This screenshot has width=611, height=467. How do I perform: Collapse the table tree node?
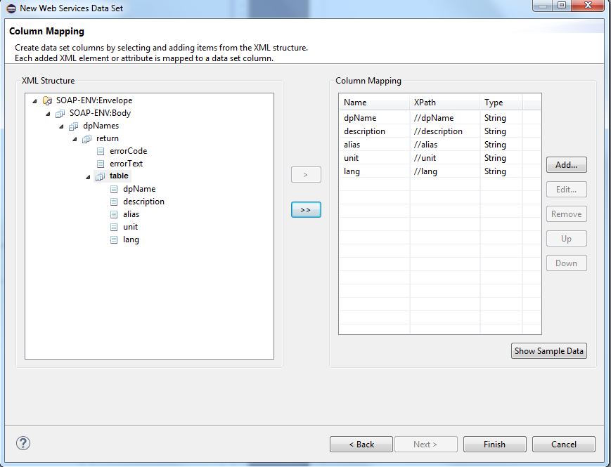coord(88,177)
